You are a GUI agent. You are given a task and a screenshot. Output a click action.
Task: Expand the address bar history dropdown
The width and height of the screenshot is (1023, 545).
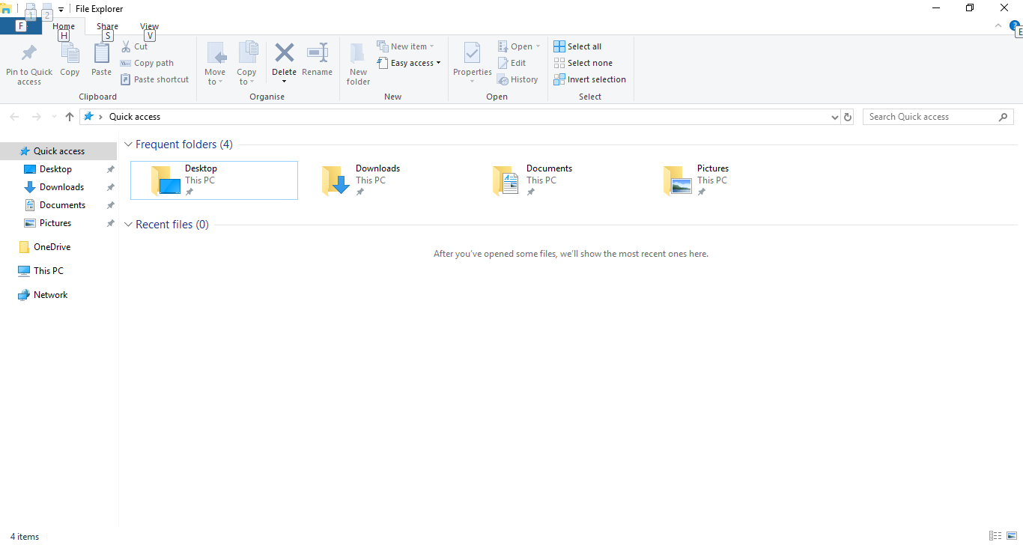[x=835, y=117]
